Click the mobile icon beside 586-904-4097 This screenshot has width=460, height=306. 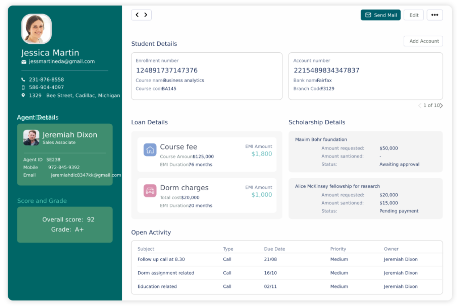tap(23, 87)
